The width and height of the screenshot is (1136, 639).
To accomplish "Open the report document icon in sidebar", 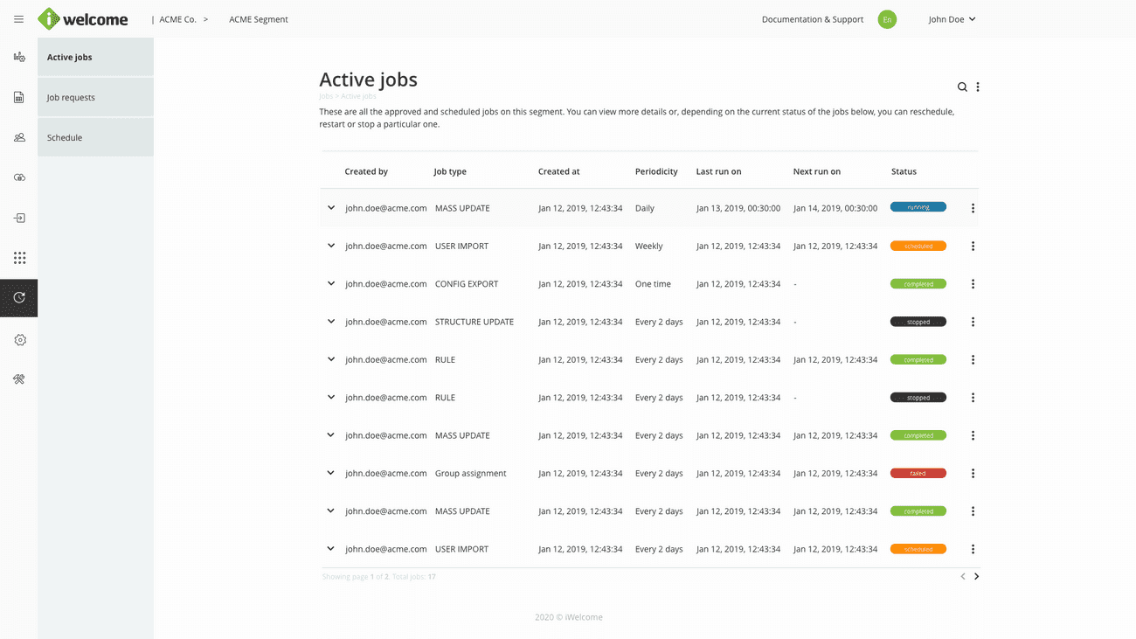I will click(19, 98).
